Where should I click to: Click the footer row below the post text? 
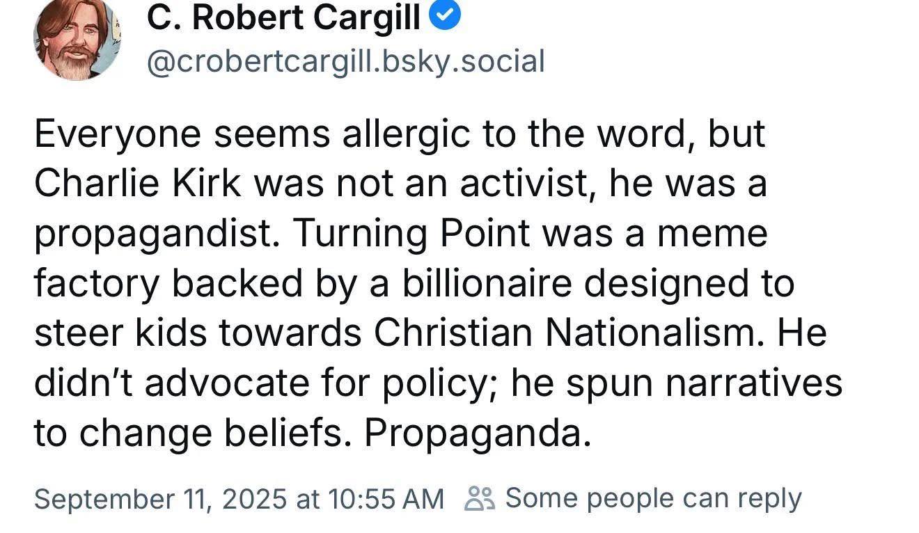[x=418, y=498]
